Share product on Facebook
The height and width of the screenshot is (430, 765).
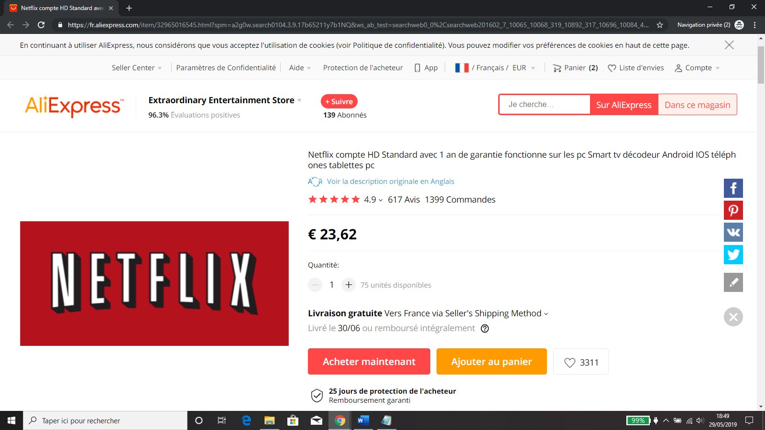(x=733, y=188)
